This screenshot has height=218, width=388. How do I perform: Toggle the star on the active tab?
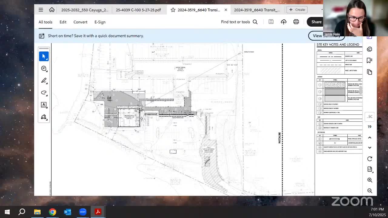(x=173, y=10)
